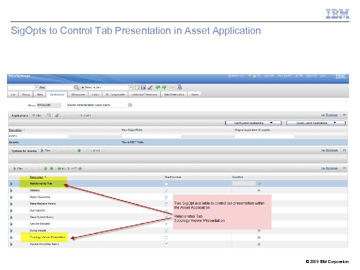The width and height of the screenshot is (360, 270).
Task: Expand Filter in Options for Assets bar
Action: pos(45,150)
